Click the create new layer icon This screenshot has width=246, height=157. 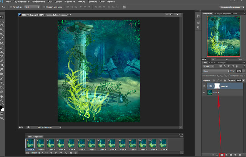coord(235,155)
